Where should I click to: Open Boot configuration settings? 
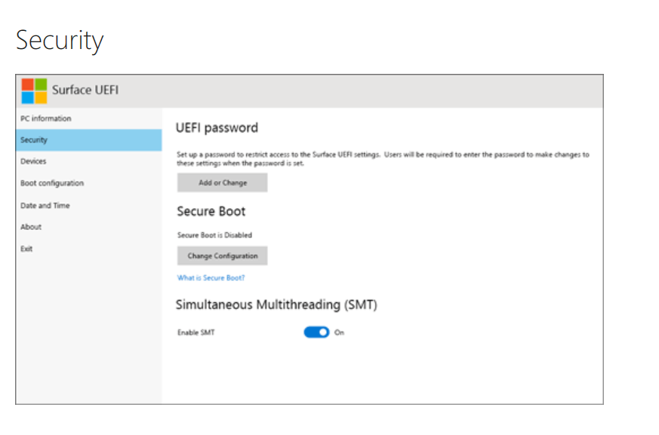[x=88, y=183]
